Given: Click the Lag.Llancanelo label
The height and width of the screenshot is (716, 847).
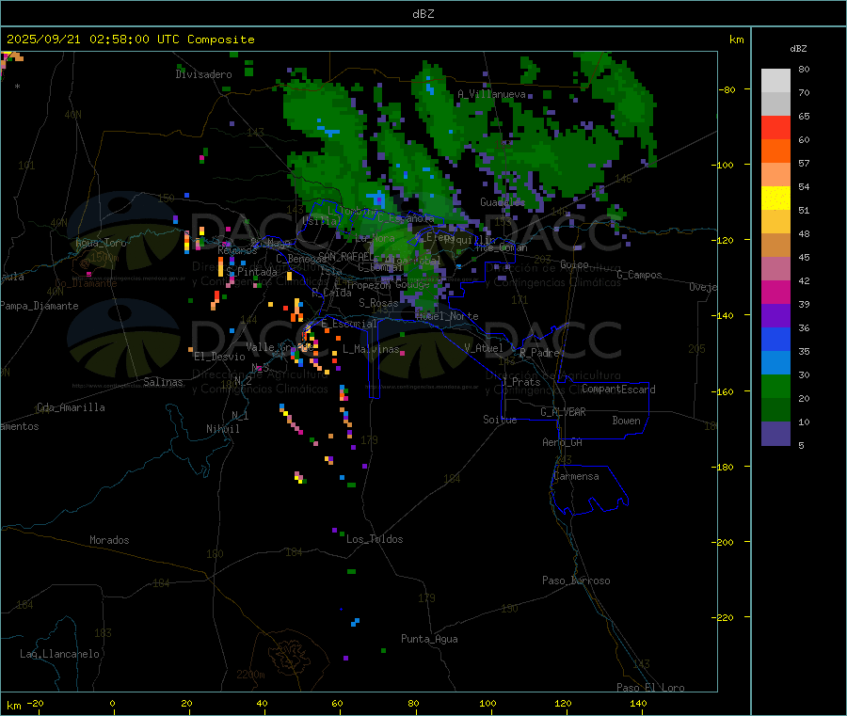Looking at the screenshot, I should coord(59,654).
